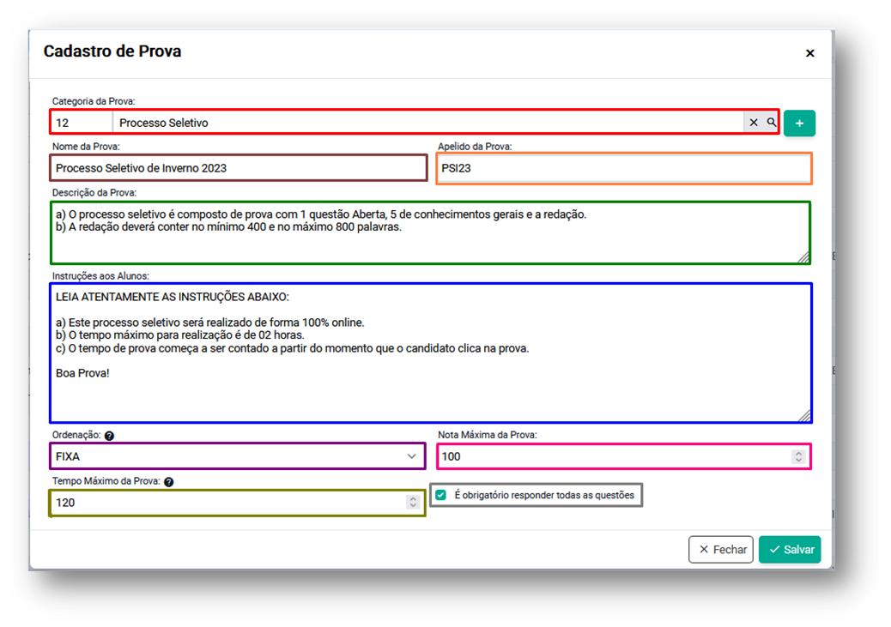
Task: Click inside the Descrição da Prova textarea
Action: (430, 232)
